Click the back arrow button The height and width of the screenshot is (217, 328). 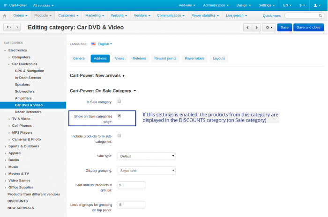pyautogui.click(x=9, y=27)
